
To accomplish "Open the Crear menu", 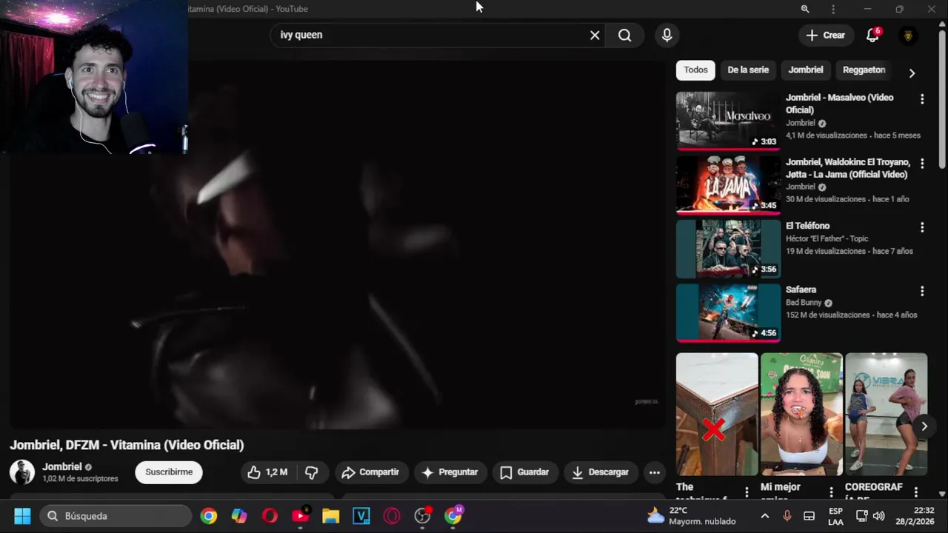I will (826, 35).
